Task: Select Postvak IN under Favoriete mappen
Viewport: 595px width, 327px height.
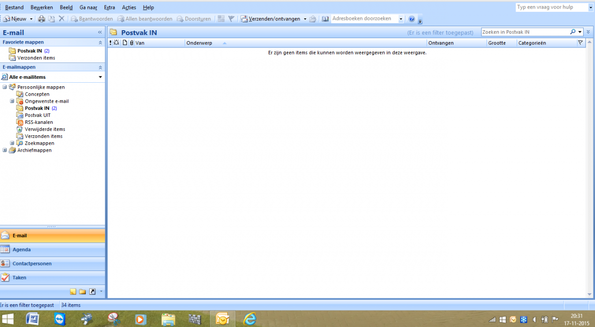Action: [30, 51]
